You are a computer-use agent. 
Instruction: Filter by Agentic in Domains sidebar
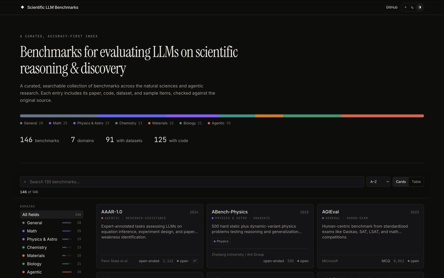(x=51, y=272)
